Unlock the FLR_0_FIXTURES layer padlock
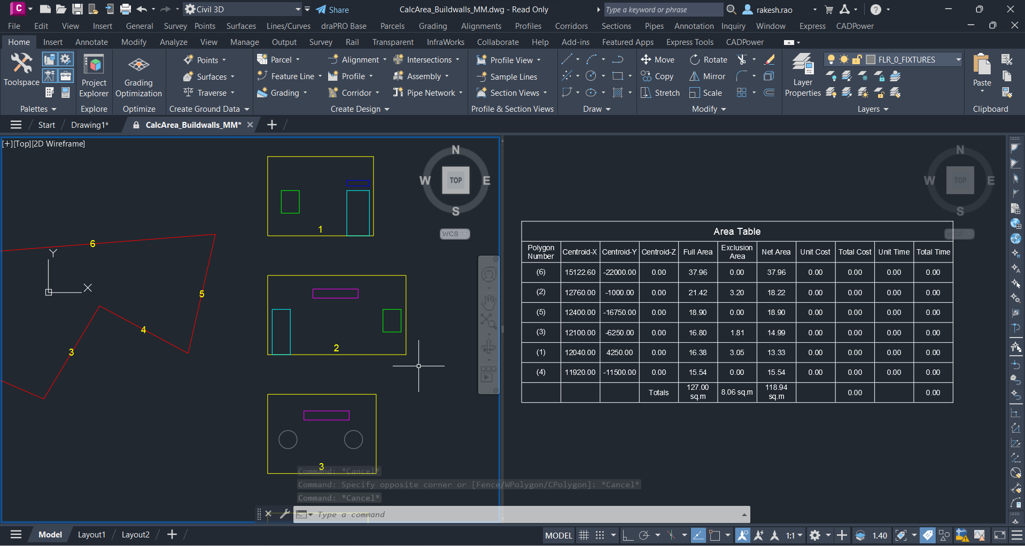 coord(856,59)
